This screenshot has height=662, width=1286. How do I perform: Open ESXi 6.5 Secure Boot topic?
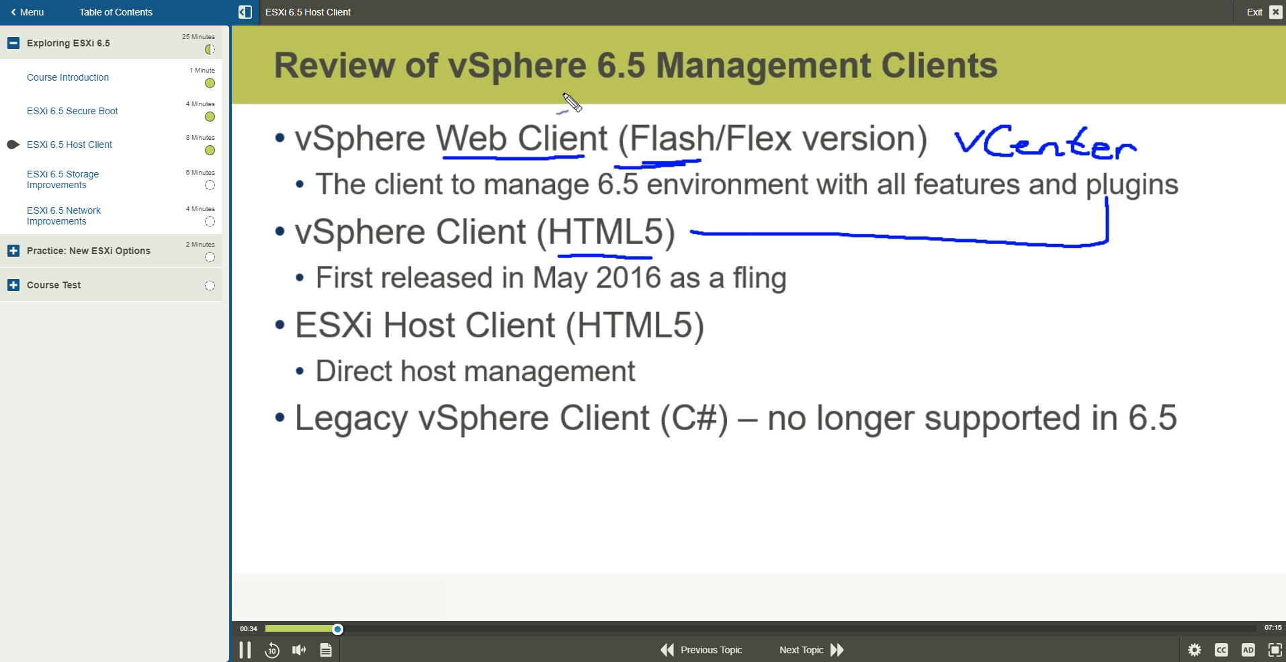point(72,111)
